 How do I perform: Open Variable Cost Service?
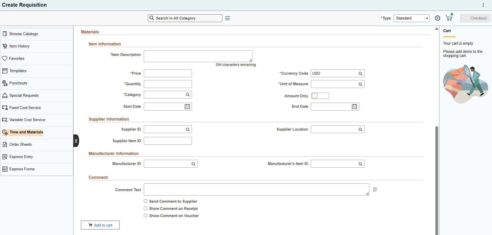click(37, 120)
